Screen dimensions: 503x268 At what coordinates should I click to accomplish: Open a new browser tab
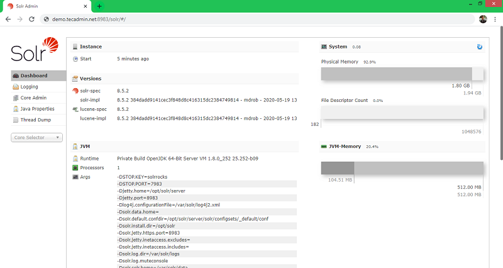(x=99, y=6)
